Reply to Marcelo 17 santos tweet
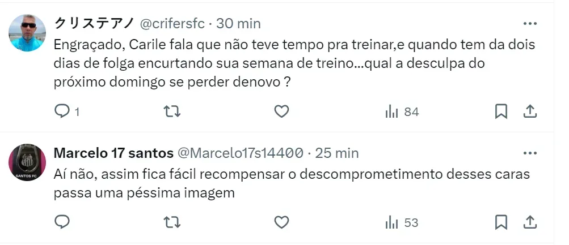Image resolution: width=569 pixels, height=245 pixels. 62,222
